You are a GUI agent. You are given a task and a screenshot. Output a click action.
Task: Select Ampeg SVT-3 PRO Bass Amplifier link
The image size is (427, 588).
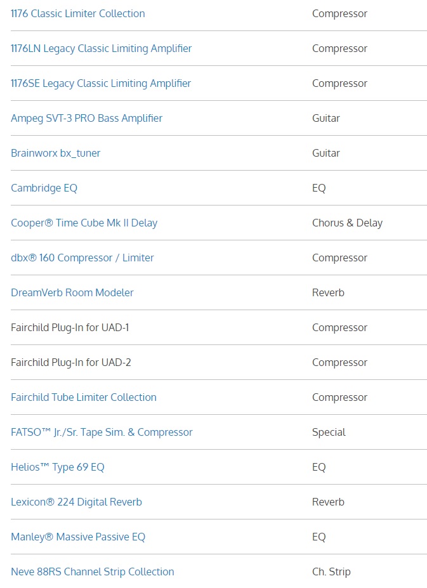[x=86, y=118]
